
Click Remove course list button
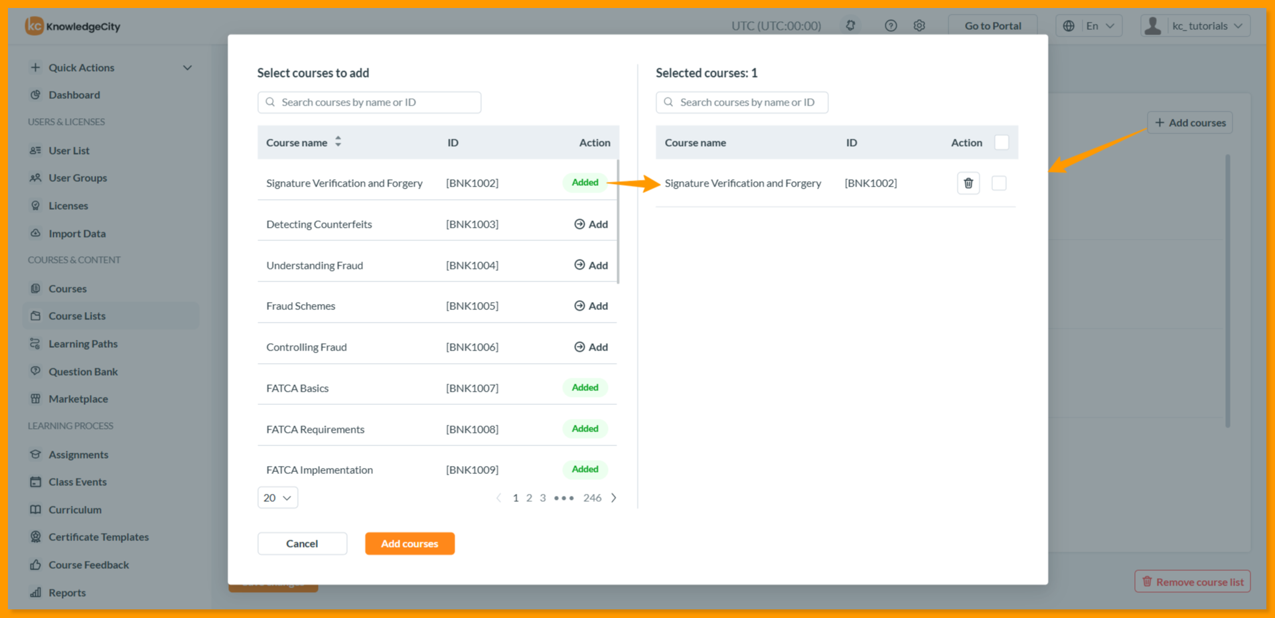[x=1193, y=582]
